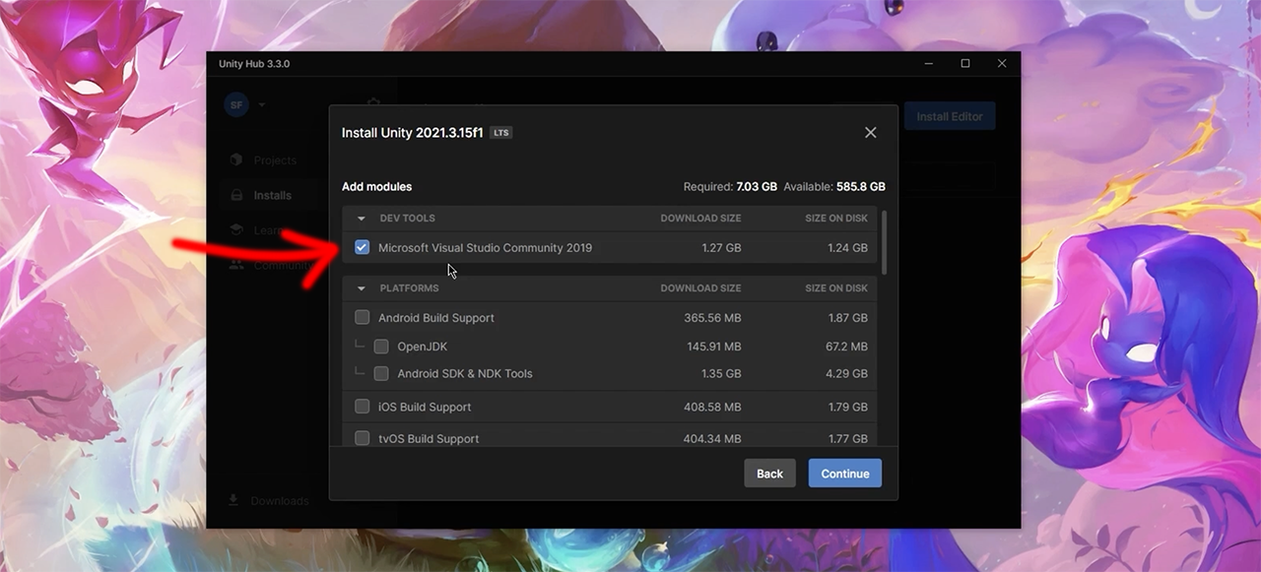The image size is (1261, 572).
Task: Click the Install Unity 2021.3.15f1 title
Action: [x=412, y=132]
